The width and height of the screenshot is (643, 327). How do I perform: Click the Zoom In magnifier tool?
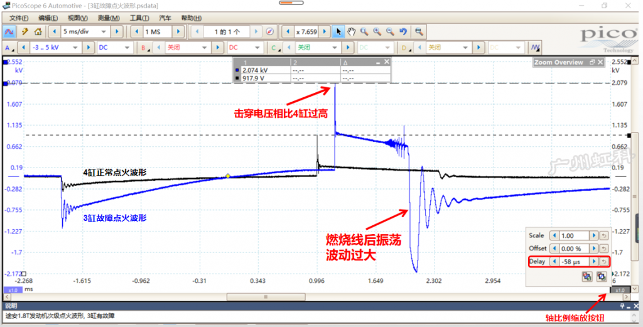[377, 31]
